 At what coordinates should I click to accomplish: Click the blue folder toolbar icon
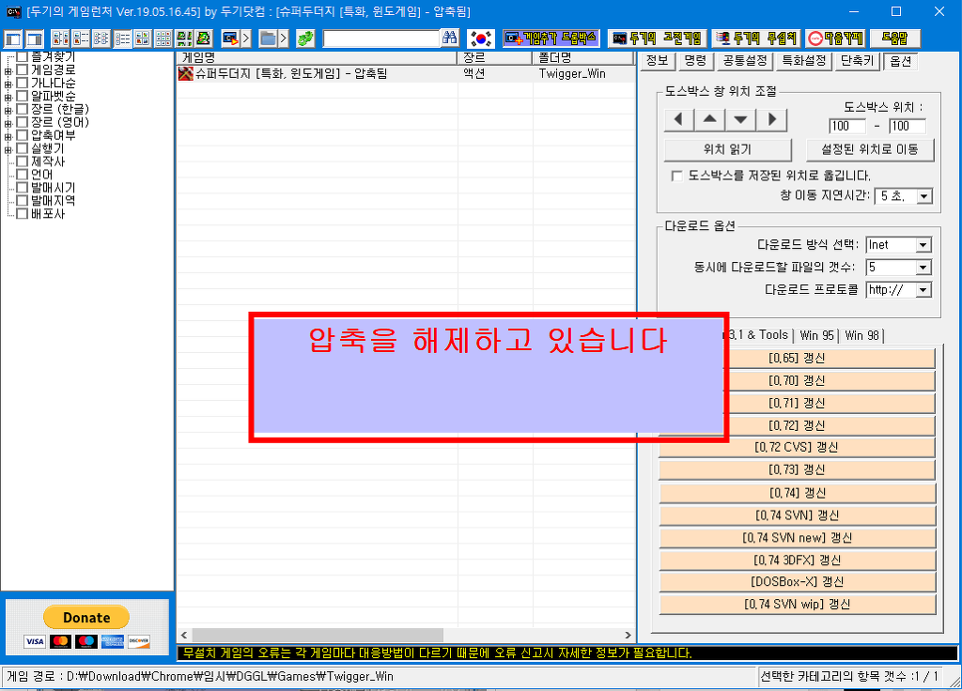[268, 38]
